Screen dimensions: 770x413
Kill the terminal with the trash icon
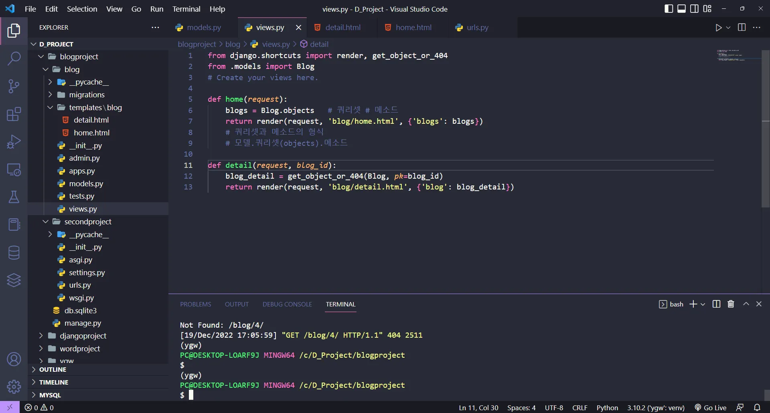[731, 304]
